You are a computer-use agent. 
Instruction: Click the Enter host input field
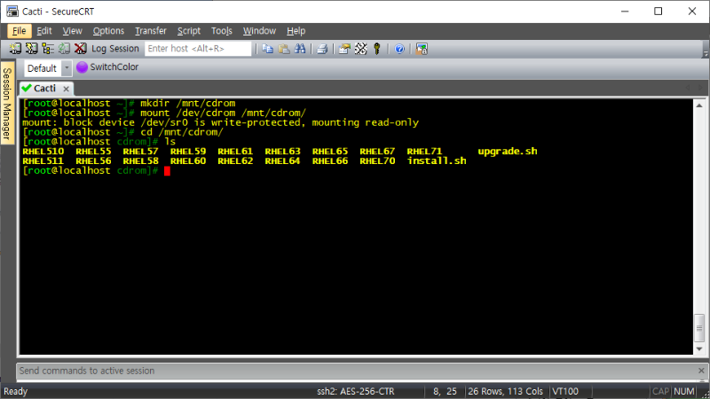click(197, 49)
